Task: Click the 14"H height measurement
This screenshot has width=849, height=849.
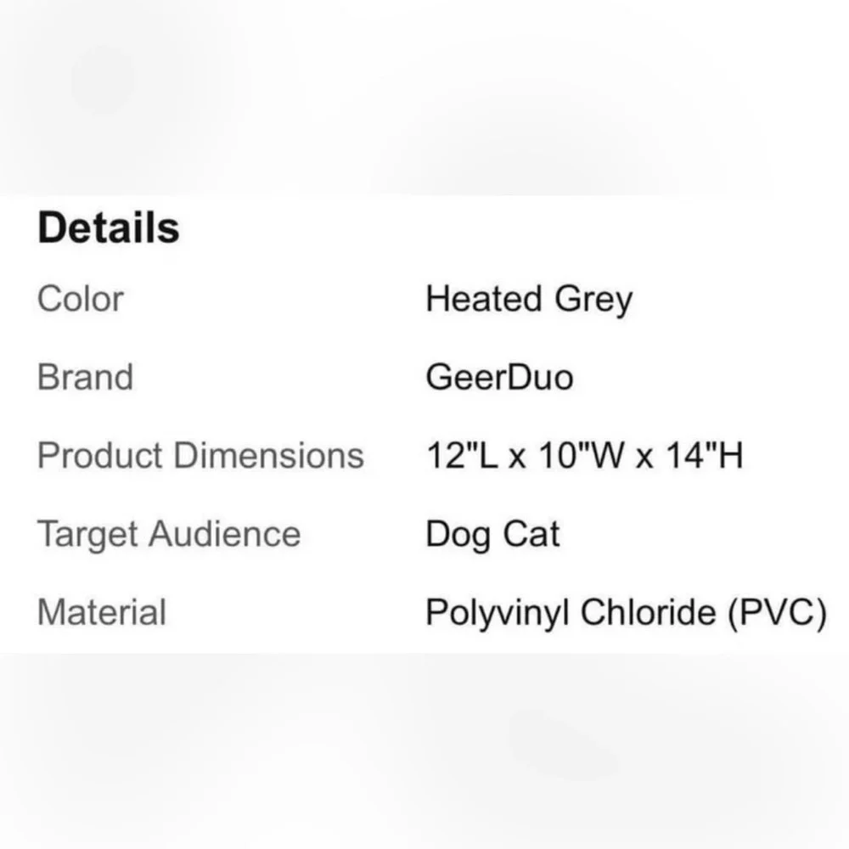Action: [705, 455]
